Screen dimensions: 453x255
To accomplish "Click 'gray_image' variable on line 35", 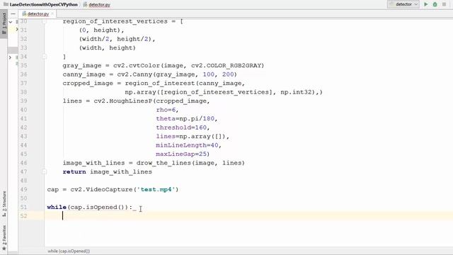I will [x=82, y=66].
